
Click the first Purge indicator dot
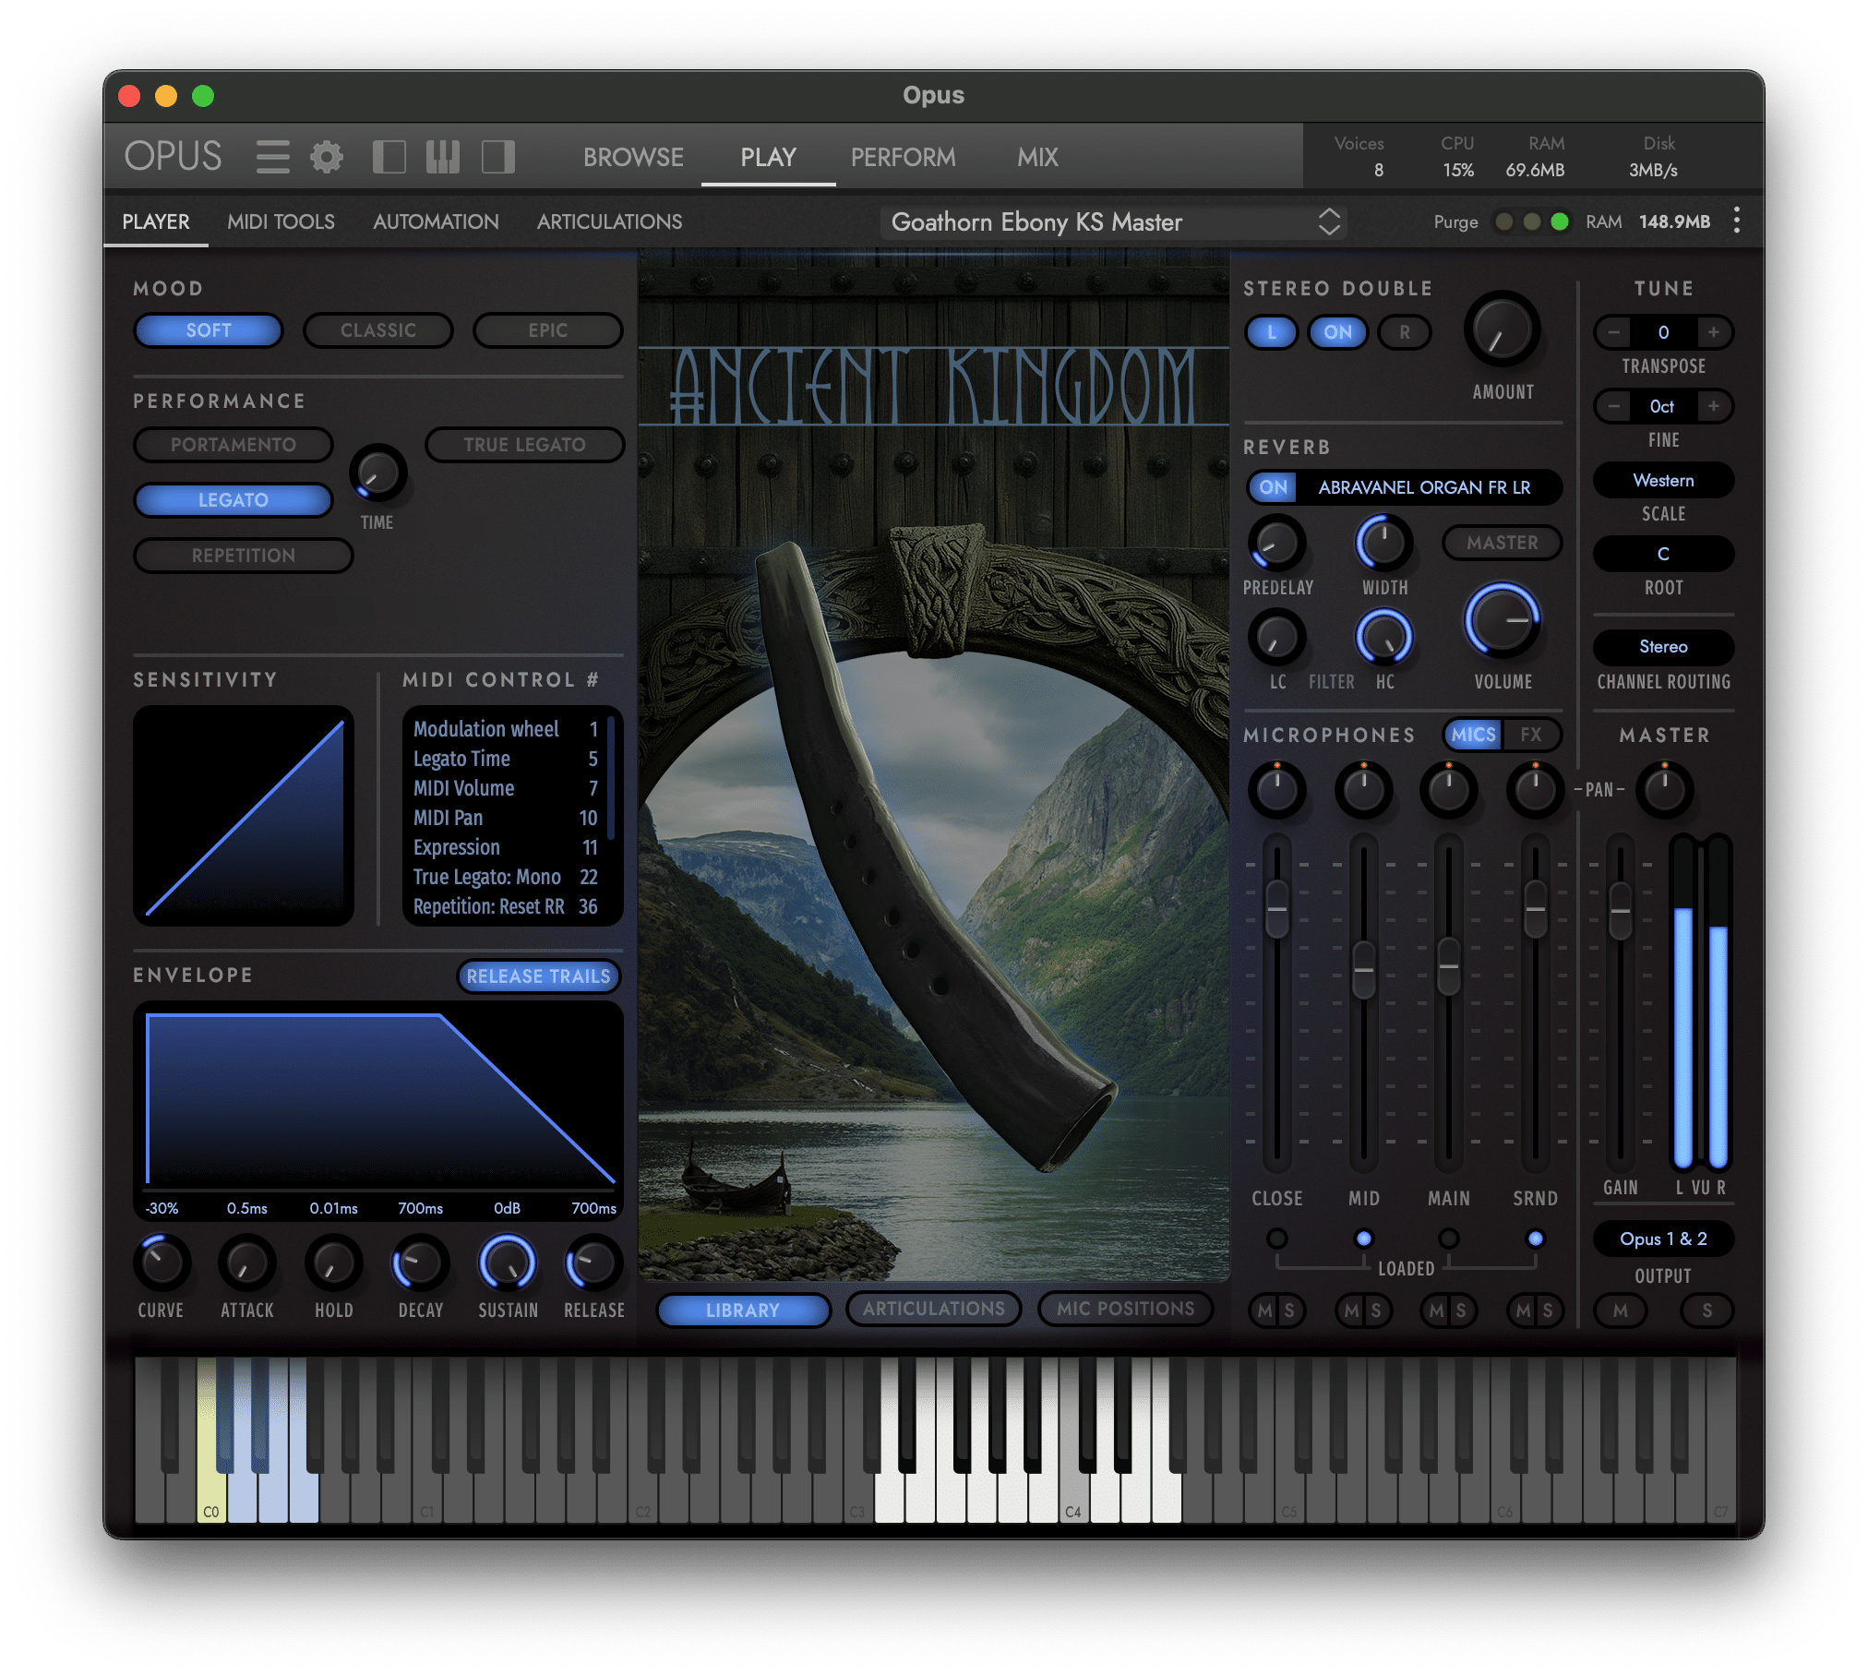coord(1504,221)
